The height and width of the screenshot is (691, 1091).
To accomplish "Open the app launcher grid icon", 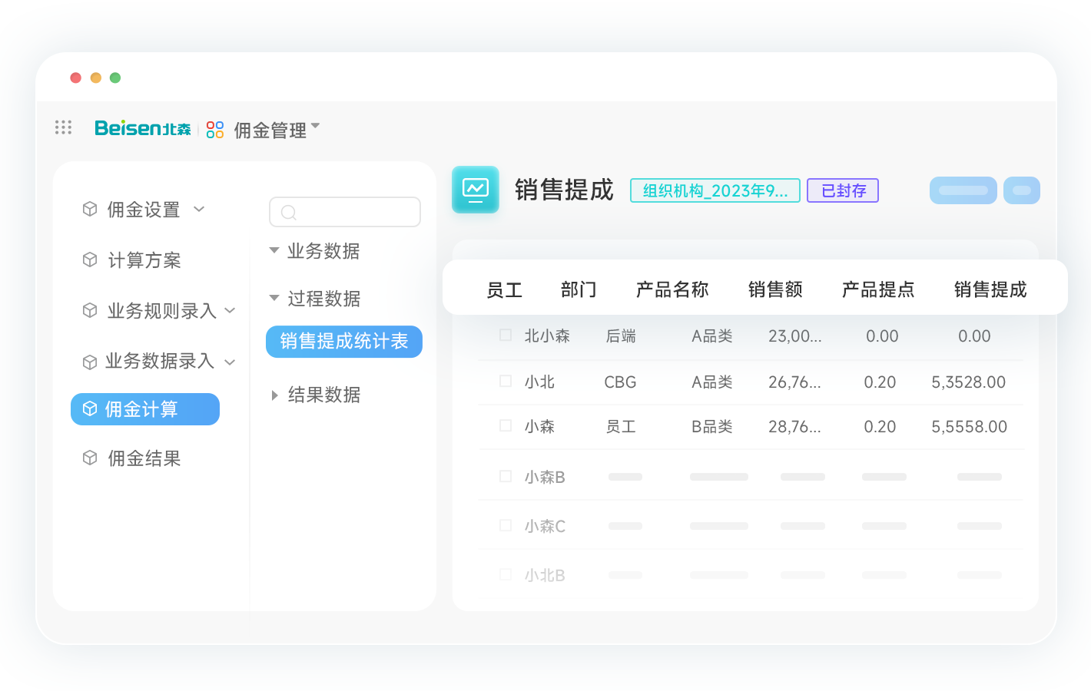I will coord(63,127).
